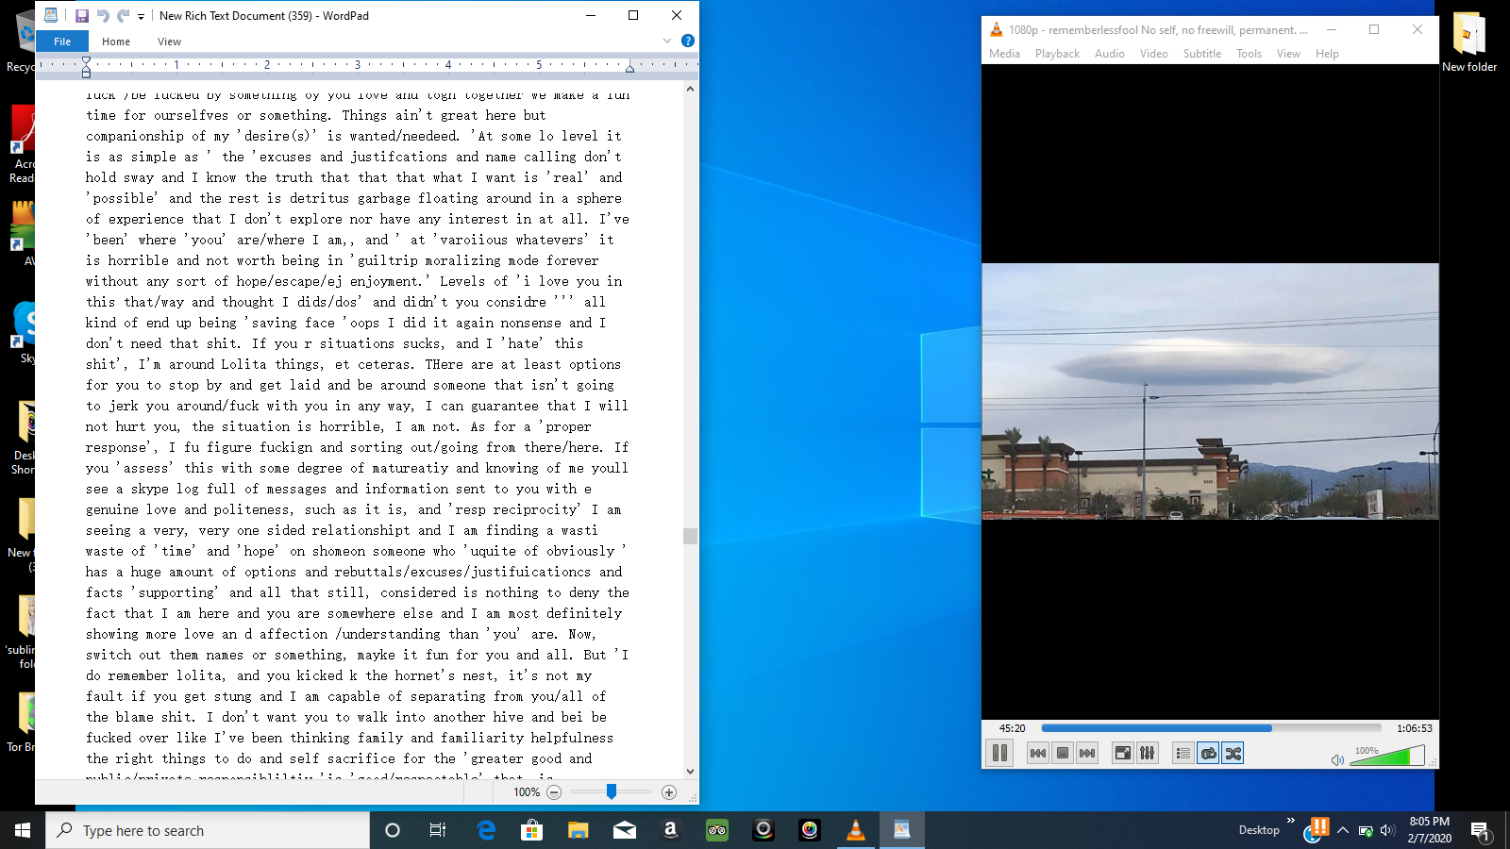Screen dimensions: 1510x849
Task: Open Cortana from the taskbar
Action: (x=393, y=830)
